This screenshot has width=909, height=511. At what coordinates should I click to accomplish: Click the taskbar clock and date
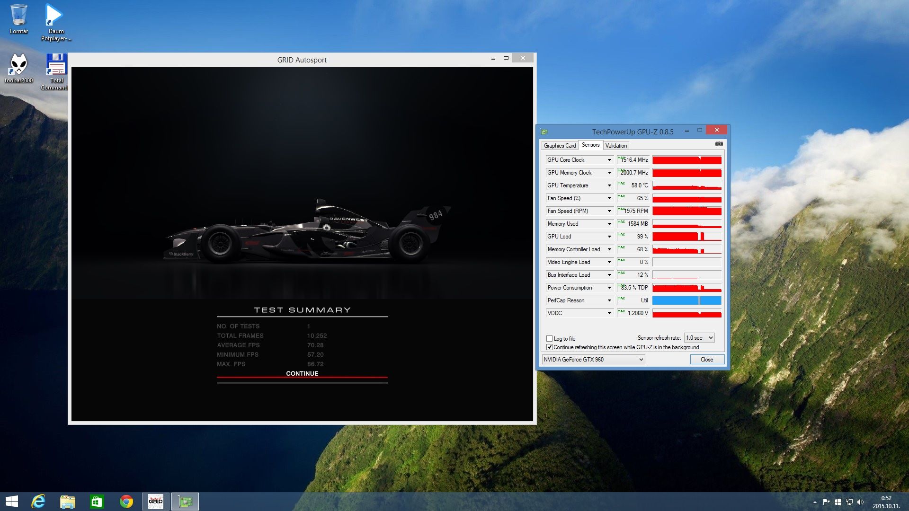(x=886, y=502)
